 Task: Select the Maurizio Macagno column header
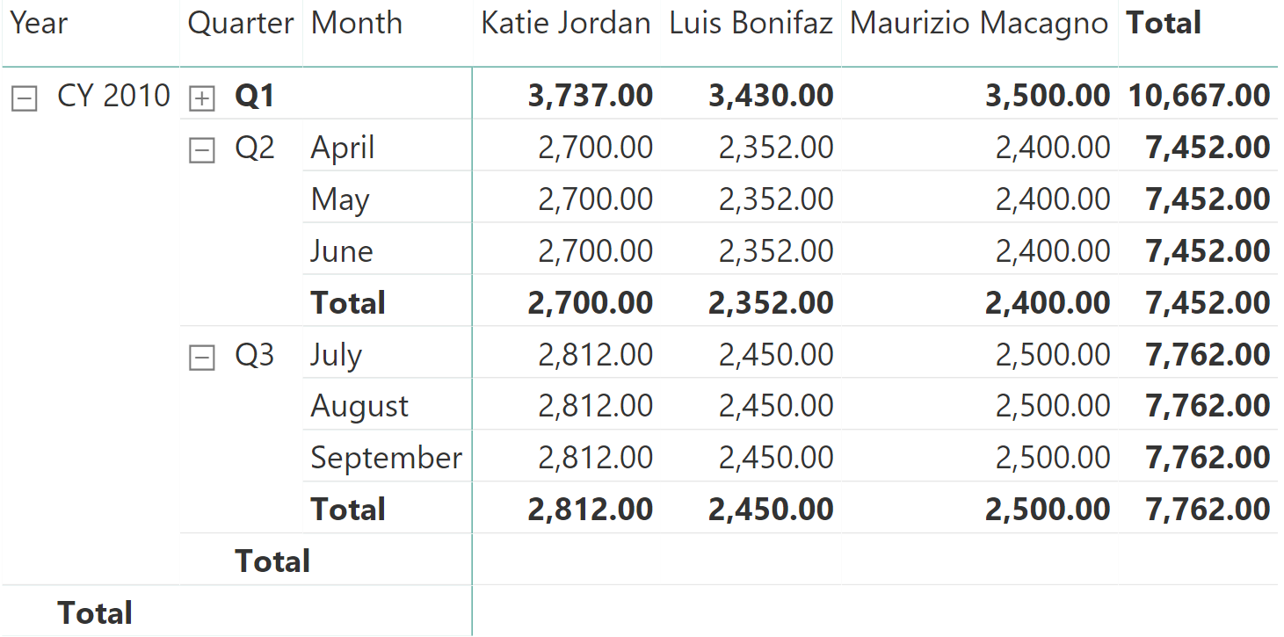click(979, 24)
